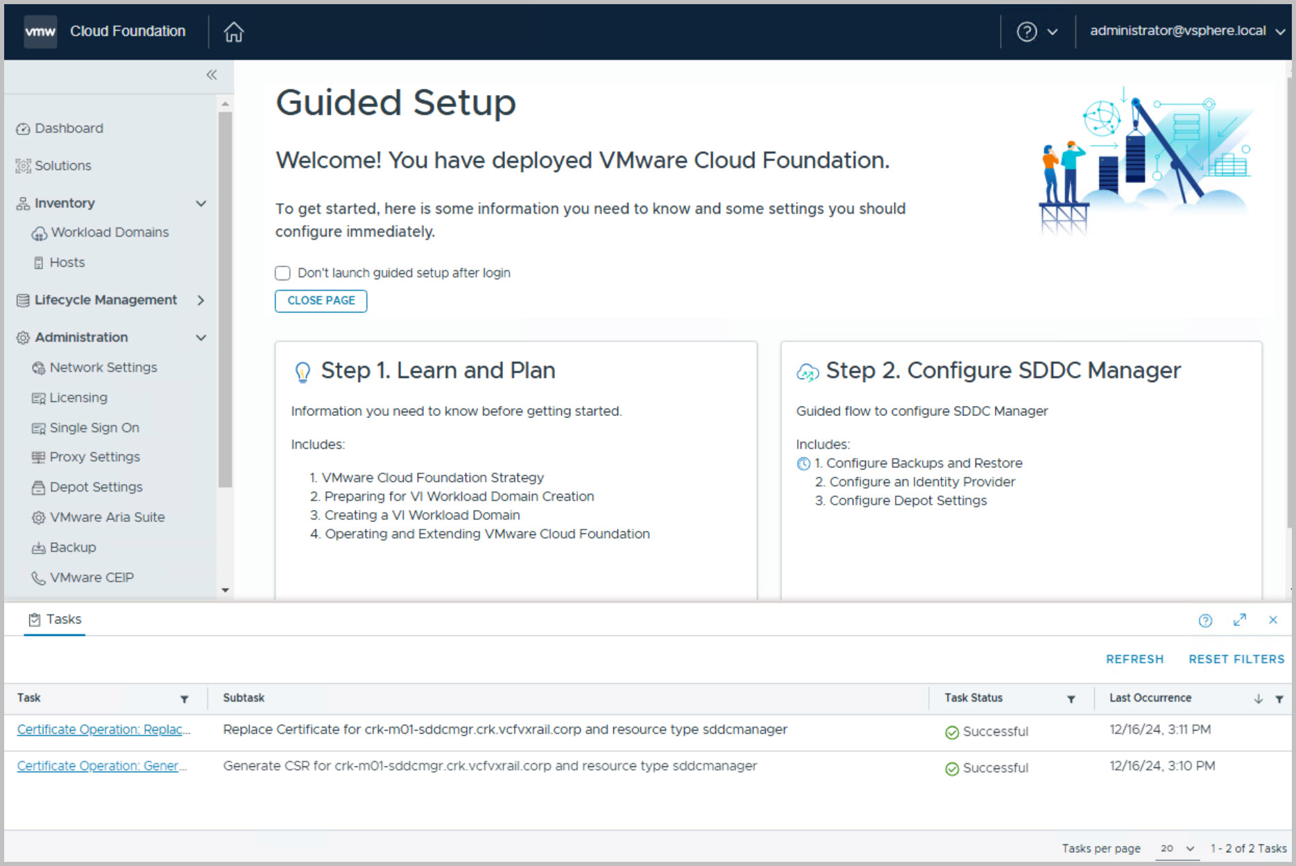Navigate to Hosts in Inventory
1296x866 pixels.
pyautogui.click(x=67, y=263)
